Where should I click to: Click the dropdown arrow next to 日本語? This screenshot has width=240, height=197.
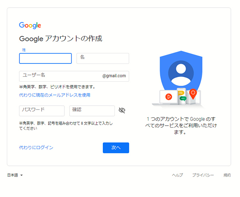(x=22, y=175)
